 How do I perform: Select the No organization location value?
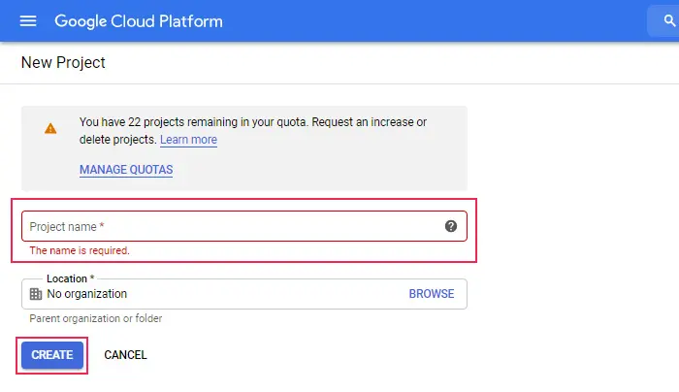[86, 294]
